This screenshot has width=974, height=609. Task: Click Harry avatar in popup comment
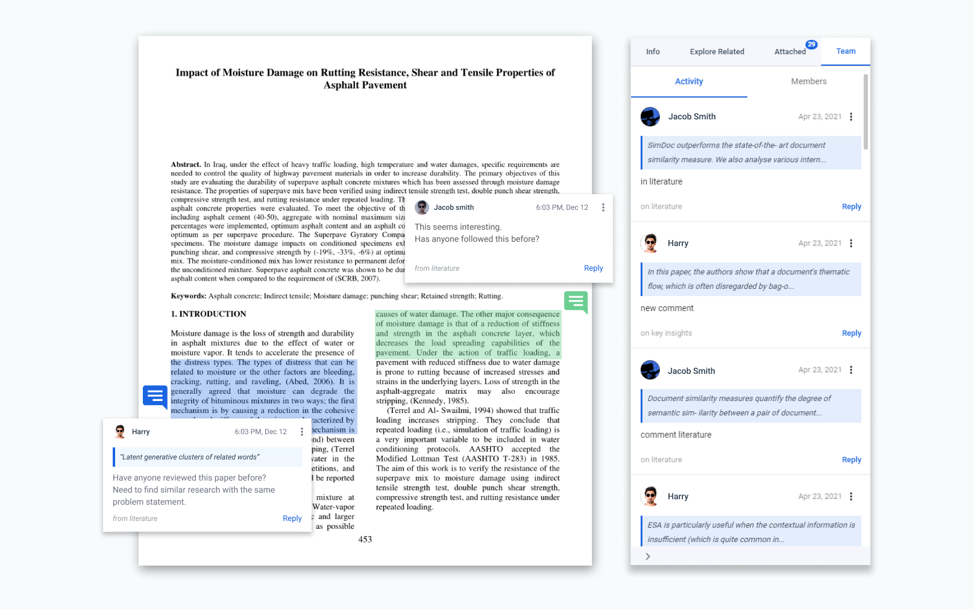(x=120, y=432)
